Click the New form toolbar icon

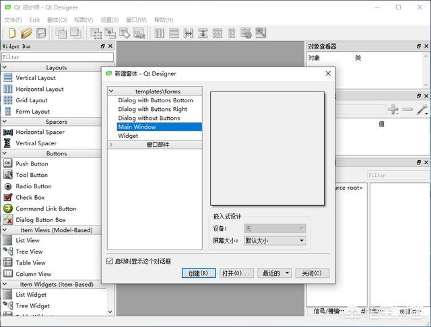pos(12,33)
